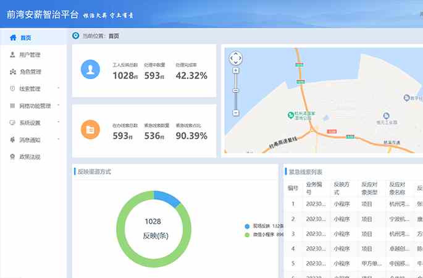Expand the 线索管理 submenu
Image resolution: width=423 pixels, height=278 pixels.
click(59, 88)
